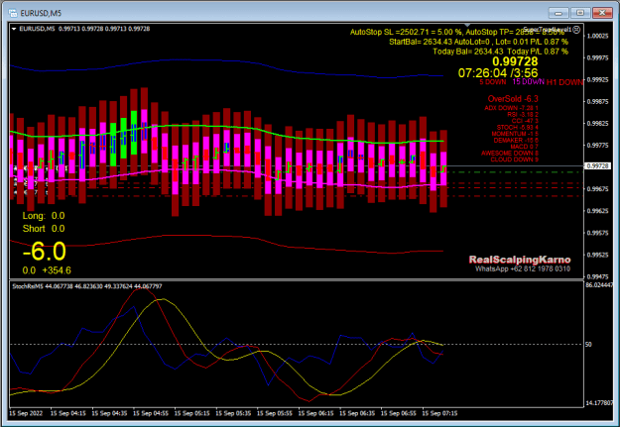This screenshot has height=427, width=620.
Task: Click the '15 DOWN' trend label
Action: 529,82
